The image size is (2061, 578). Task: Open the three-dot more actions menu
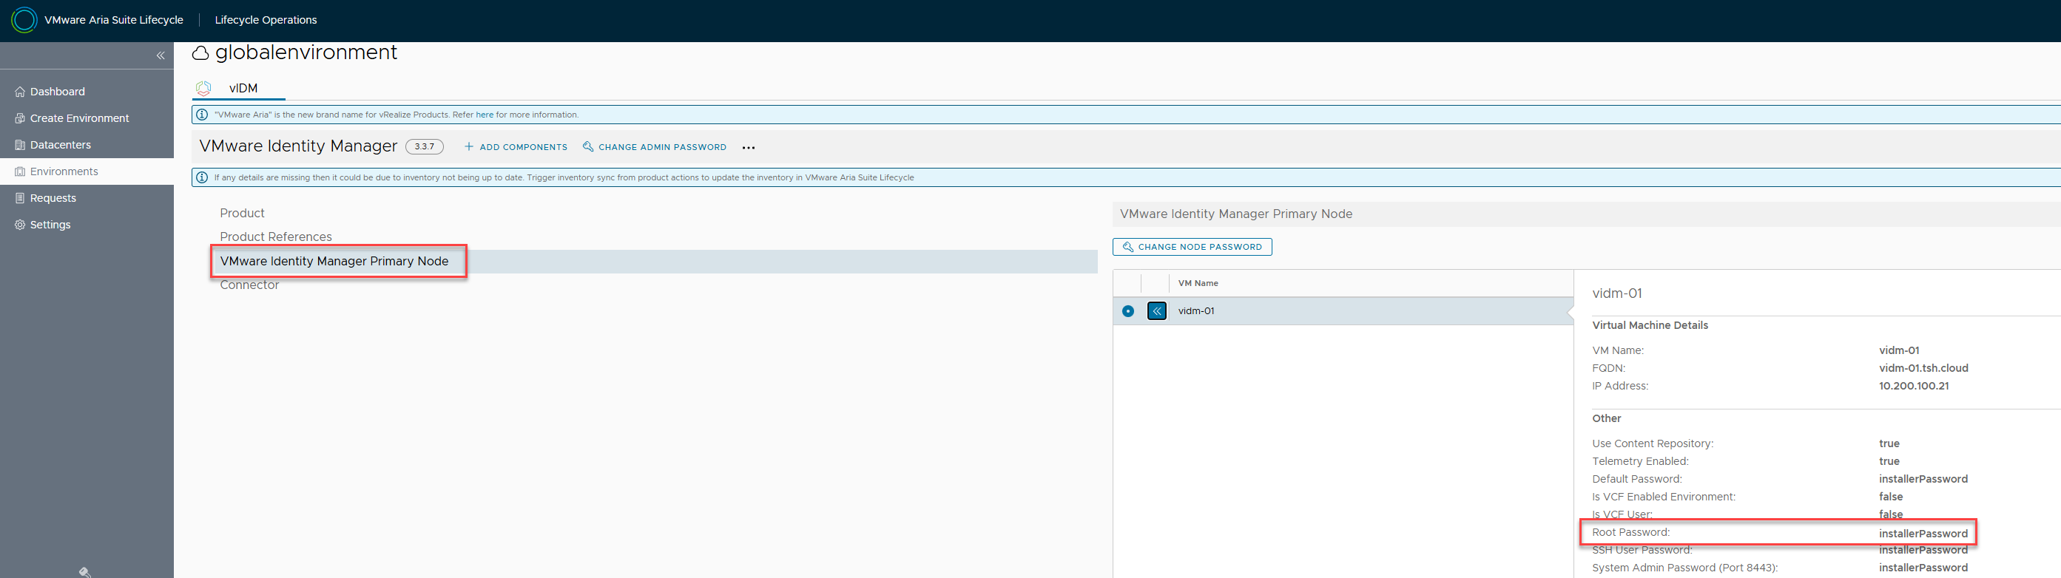(x=748, y=148)
